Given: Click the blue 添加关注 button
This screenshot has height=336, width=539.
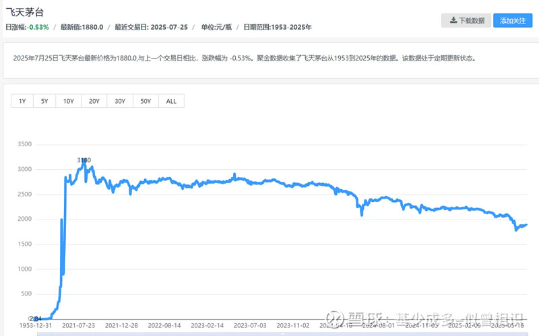Looking at the screenshot, I should pyautogui.click(x=513, y=21).
